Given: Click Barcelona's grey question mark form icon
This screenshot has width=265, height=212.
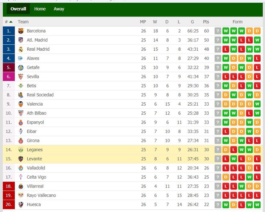Looking at the screenshot, I should click(x=218, y=31).
